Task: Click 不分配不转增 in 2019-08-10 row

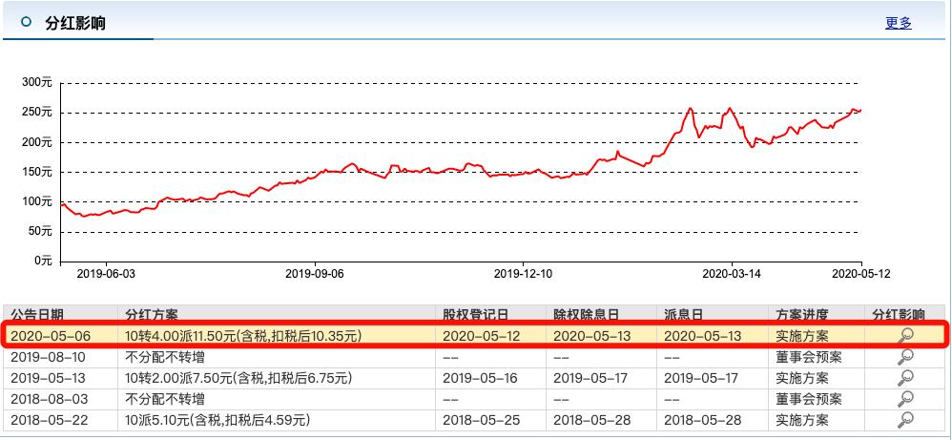Action: pos(164,357)
